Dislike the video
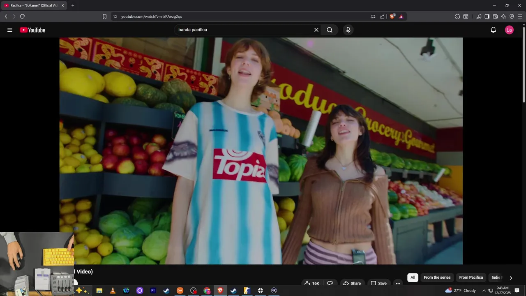 (x=330, y=283)
